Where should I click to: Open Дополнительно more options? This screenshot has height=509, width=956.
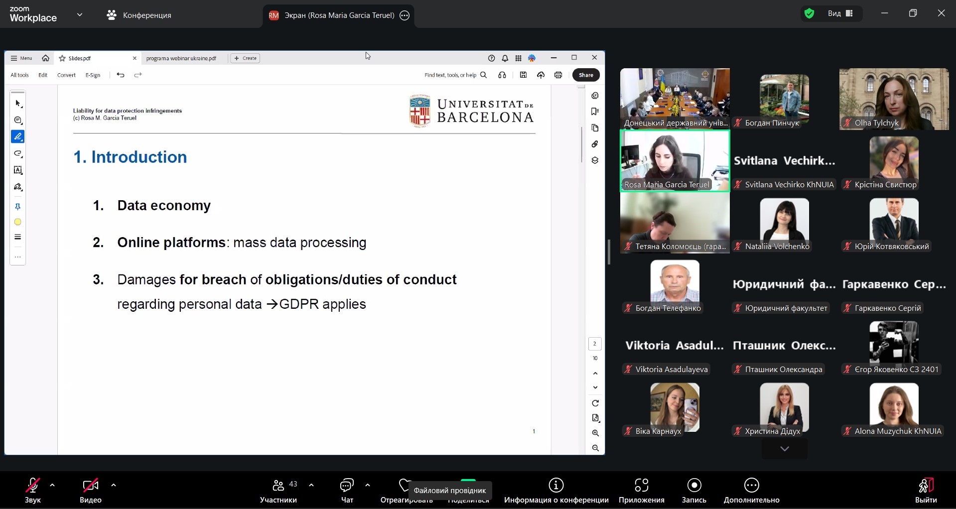751,490
